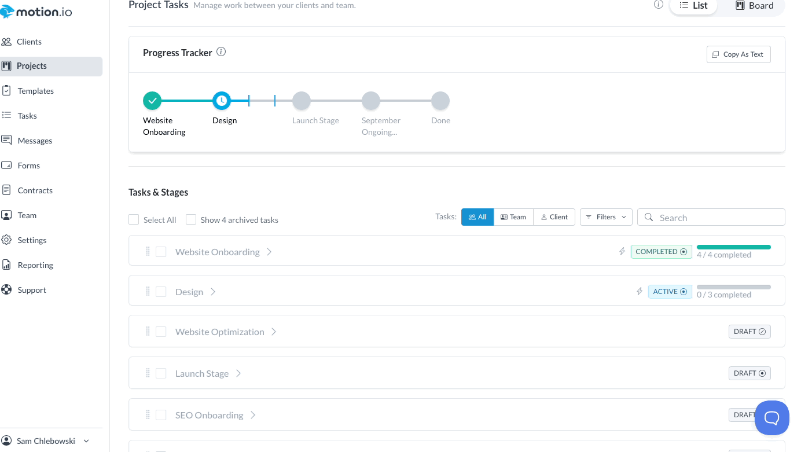Filter tasks by Client
Viewport: 801px width, 452px height.
[554, 217]
